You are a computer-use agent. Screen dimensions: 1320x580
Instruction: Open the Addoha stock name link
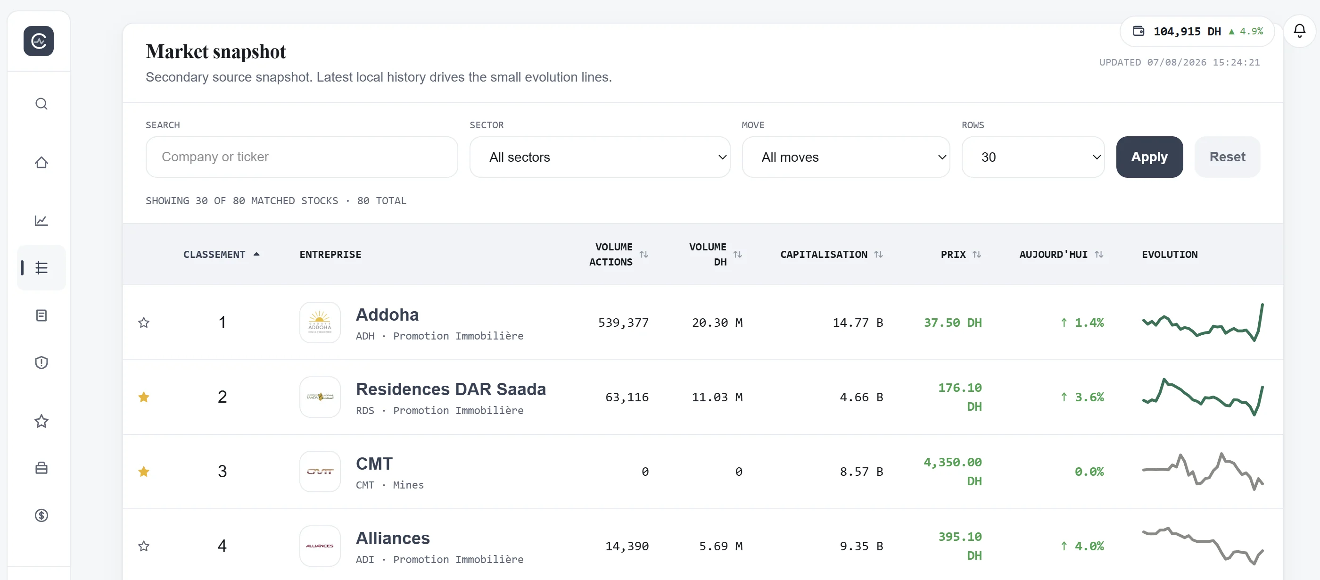pos(388,315)
